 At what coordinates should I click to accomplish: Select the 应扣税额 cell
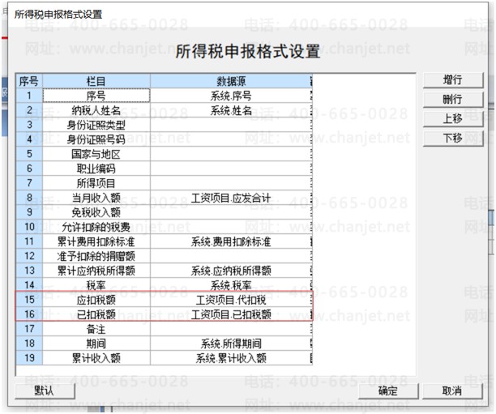coord(96,300)
